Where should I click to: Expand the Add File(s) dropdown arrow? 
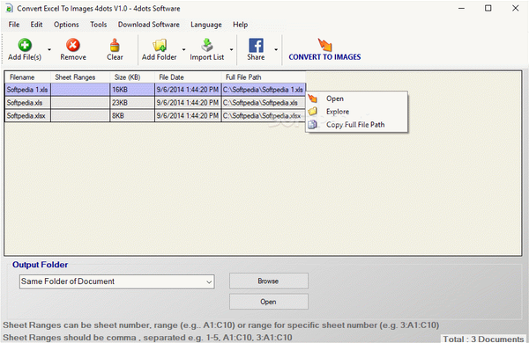point(49,49)
